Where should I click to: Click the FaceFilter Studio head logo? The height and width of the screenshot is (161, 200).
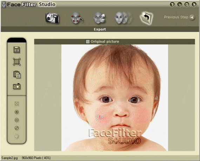[x=4, y=5]
